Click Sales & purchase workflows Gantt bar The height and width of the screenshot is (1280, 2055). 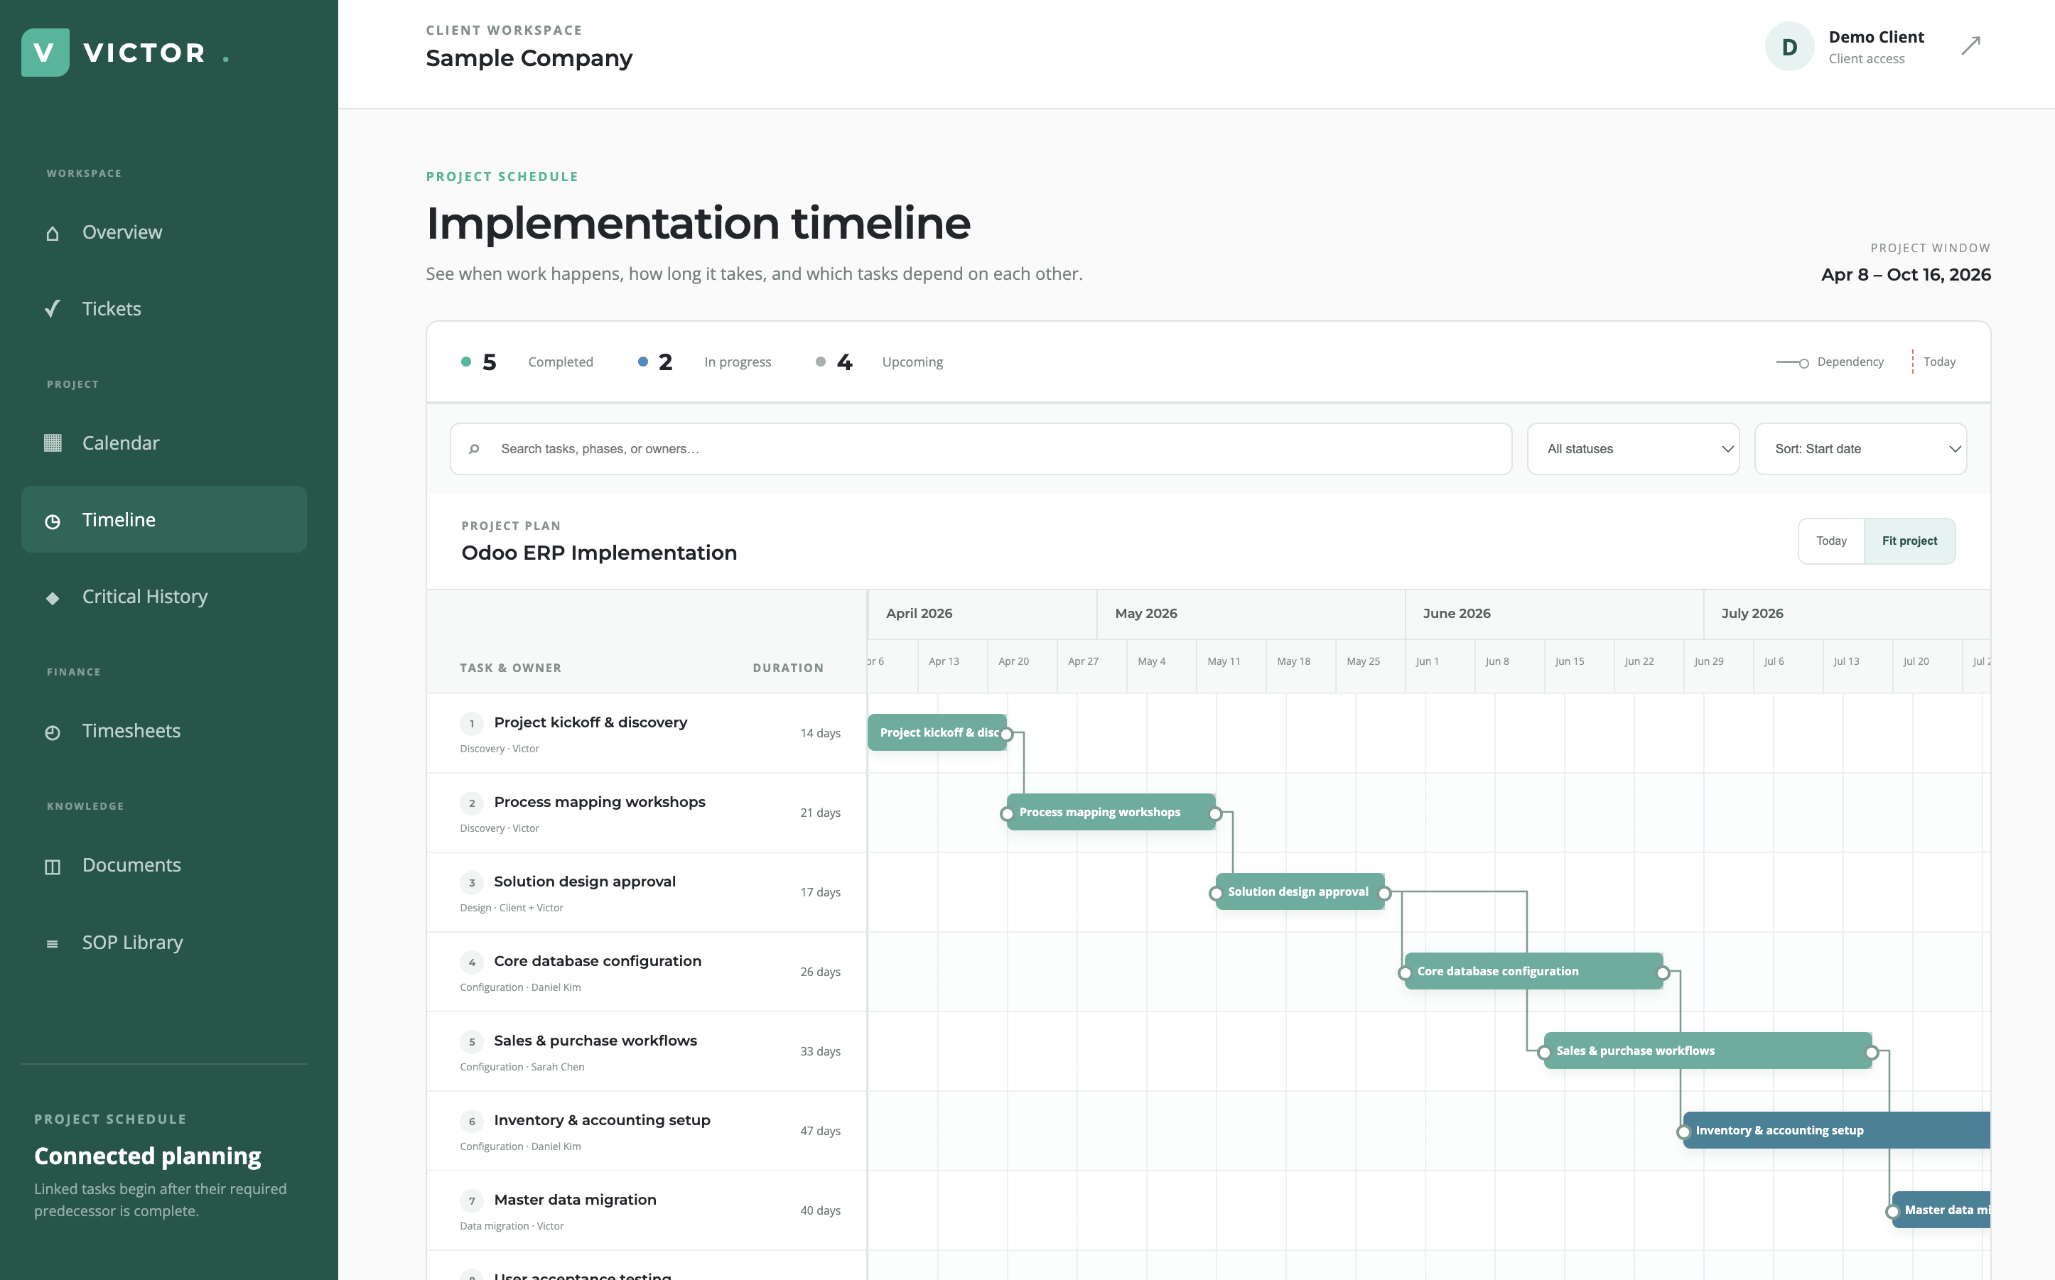tap(1707, 1051)
